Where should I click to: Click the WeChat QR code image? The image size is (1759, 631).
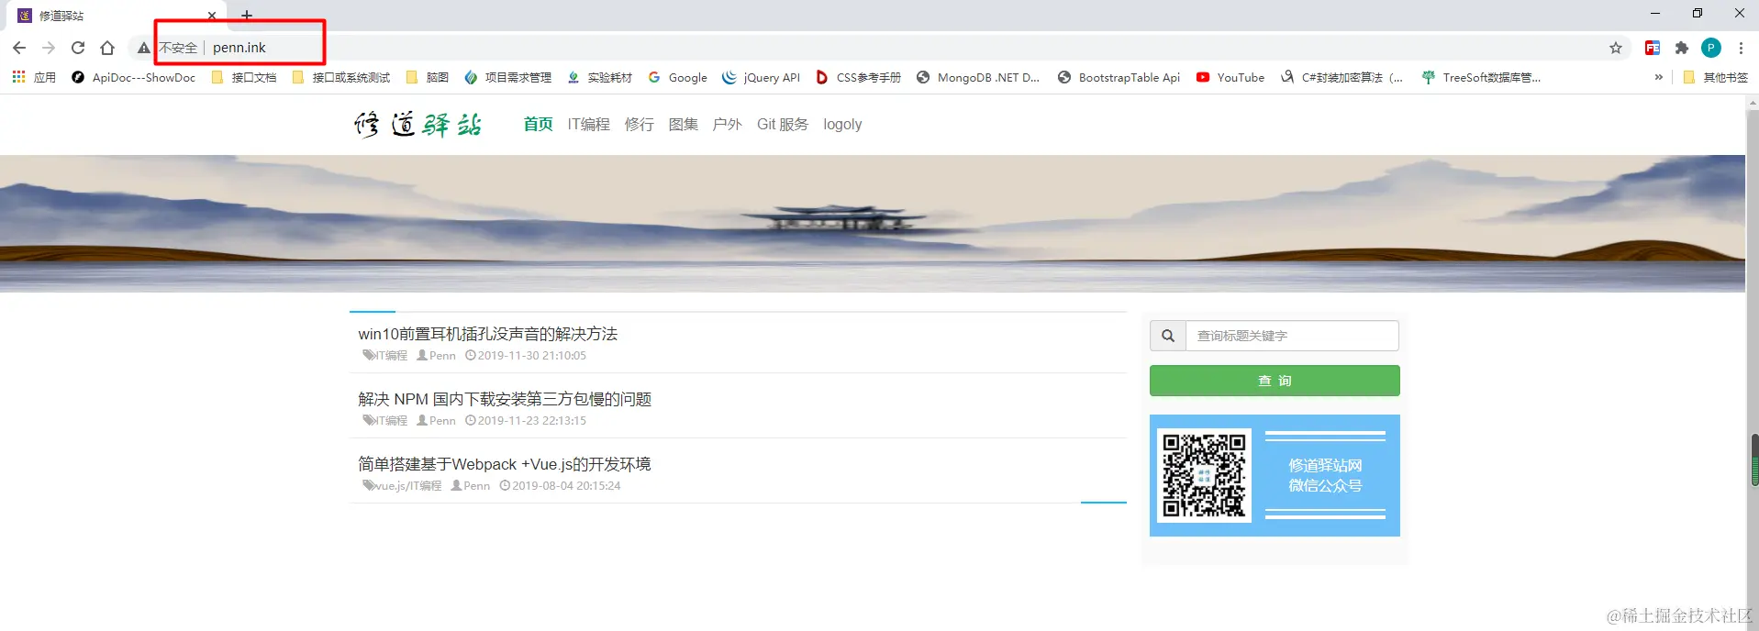click(1204, 475)
